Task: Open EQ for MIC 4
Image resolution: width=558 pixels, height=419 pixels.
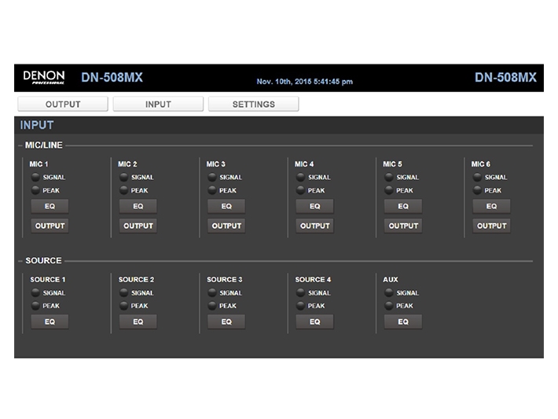Action: pos(315,206)
